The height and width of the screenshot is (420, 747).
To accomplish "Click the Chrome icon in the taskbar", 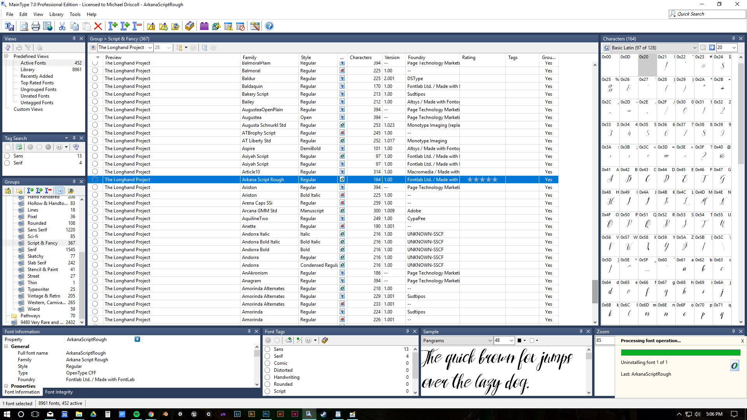I will pyautogui.click(x=151, y=414).
